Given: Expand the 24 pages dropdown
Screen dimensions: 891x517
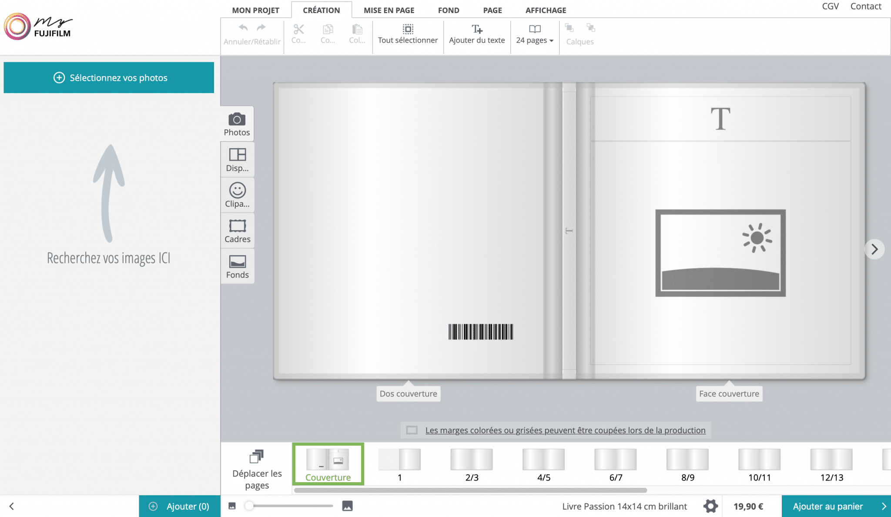Looking at the screenshot, I should pos(535,34).
